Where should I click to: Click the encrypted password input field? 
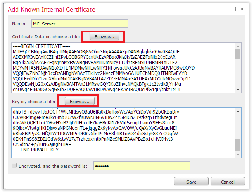(142, 166)
